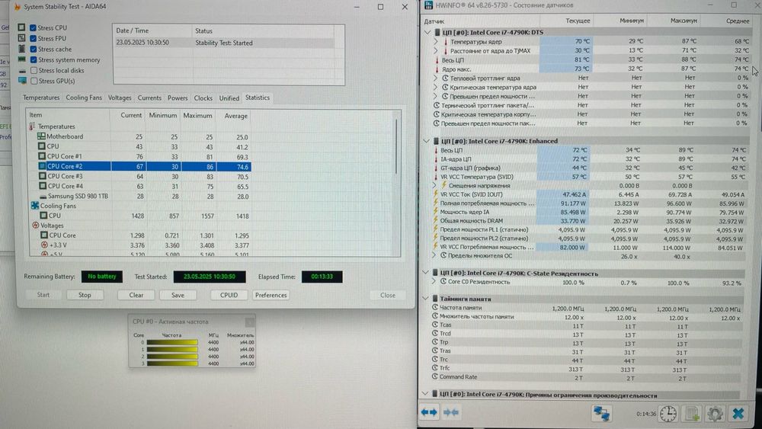
Task: Switch to the Cooling Fans tab
Action: 84,98
